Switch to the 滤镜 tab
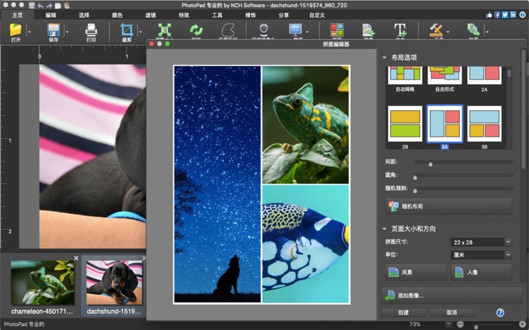Viewport: 529px width, 330px height. [x=150, y=15]
